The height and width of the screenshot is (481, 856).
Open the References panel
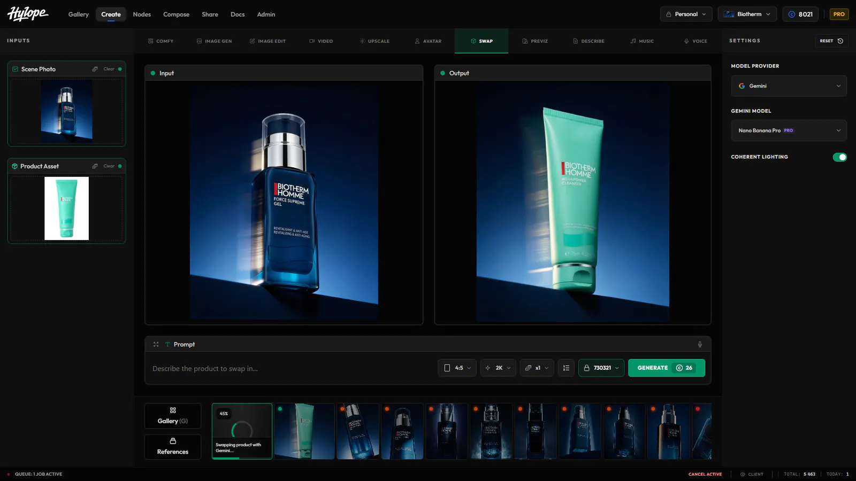tap(173, 447)
